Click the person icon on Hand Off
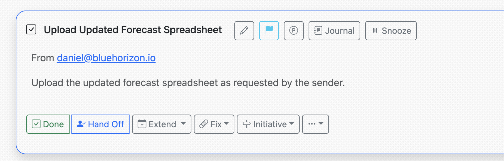This screenshot has width=504, height=161. 81,124
